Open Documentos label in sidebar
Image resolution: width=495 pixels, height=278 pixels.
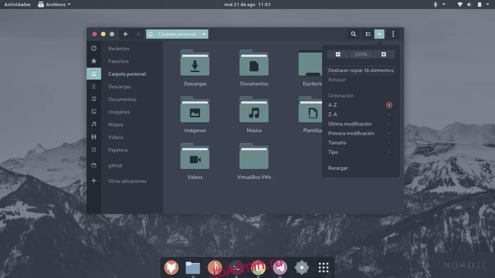tap(122, 99)
